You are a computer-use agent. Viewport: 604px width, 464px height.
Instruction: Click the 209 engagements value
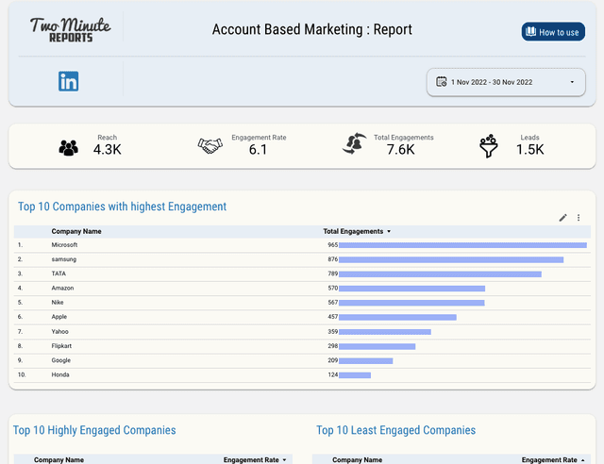click(x=333, y=360)
